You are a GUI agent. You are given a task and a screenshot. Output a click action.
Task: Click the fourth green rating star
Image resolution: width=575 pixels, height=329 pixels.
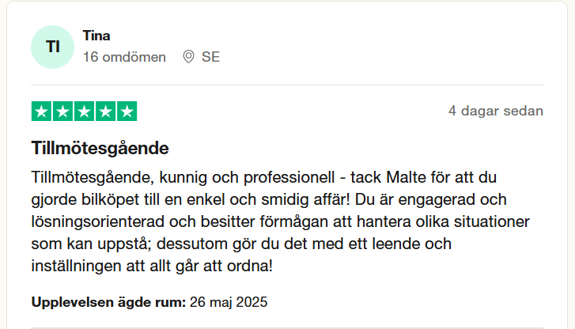[105, 112]
